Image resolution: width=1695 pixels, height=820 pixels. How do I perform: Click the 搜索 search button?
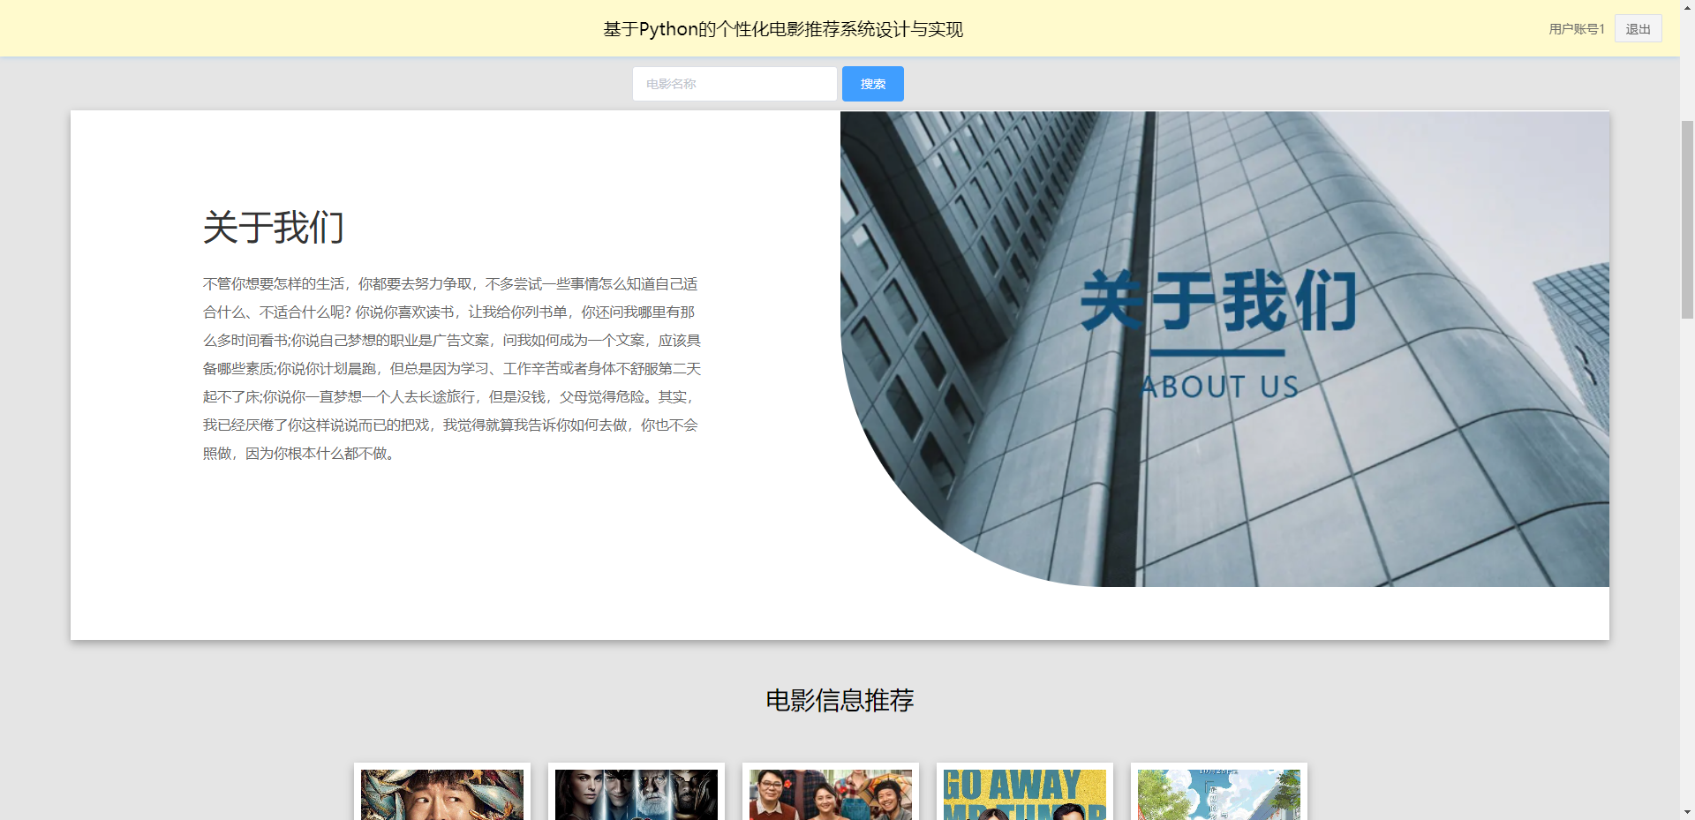(x=872, y=84)
